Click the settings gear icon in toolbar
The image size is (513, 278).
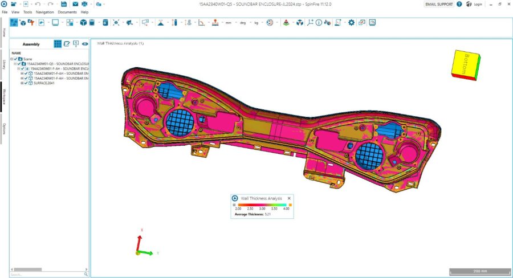click(351, 23)
